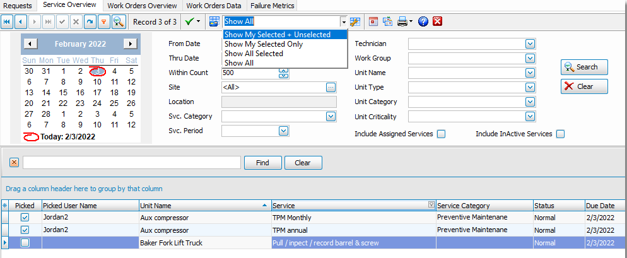Expand the Svc. Category dropdown
The height and width of the screenshot is (258, 627).
pos(331,117)
